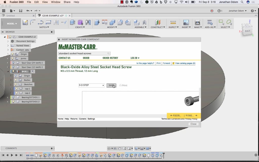Open the data panel grid icon

point(4,11)
